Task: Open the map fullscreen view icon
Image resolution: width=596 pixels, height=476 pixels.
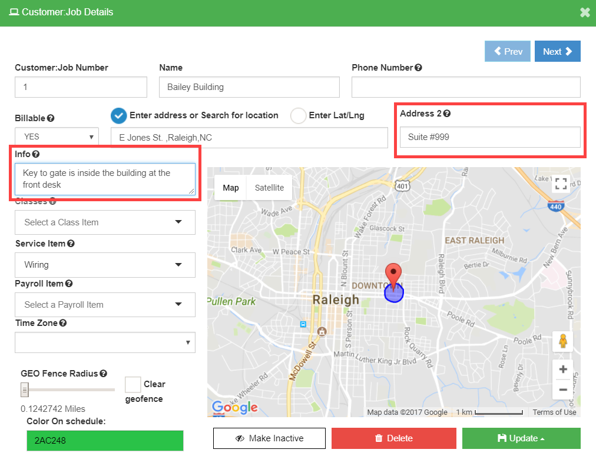Action: coord(561,184)
